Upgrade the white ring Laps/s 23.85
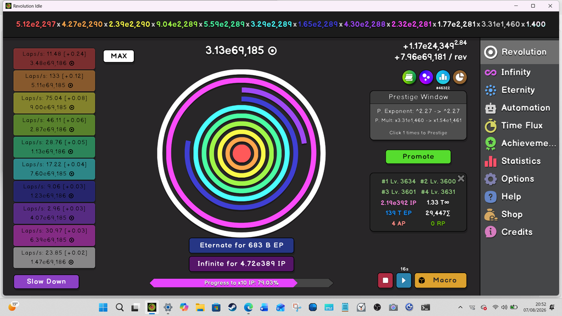The height and width of the screenshot is (316, 562). (54, 258)
